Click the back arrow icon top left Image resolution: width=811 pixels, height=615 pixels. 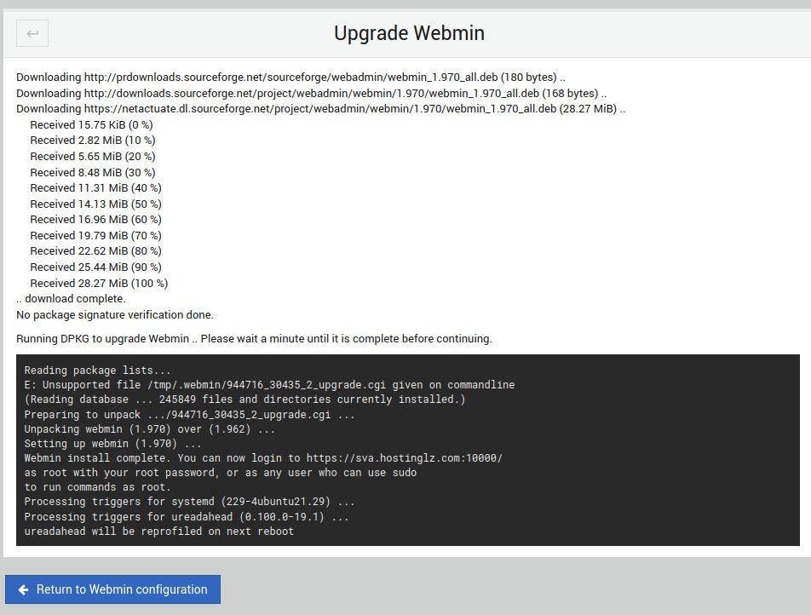tap(32, 33)
